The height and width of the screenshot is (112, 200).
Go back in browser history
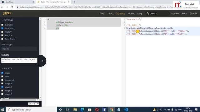[x=2, y=7]
